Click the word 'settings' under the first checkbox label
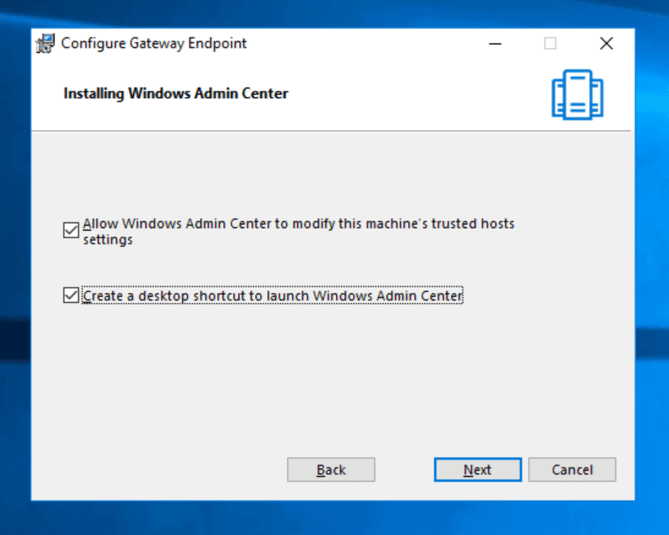 coord(108,240)
